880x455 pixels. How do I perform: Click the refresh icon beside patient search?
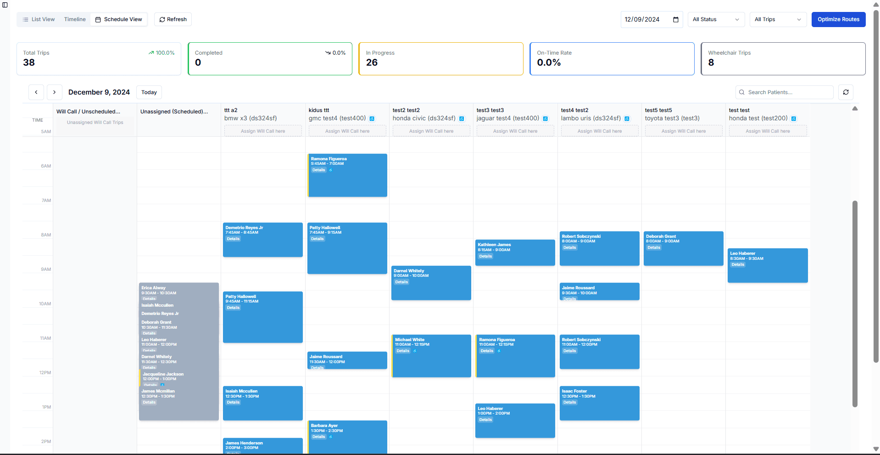click(x=846, y=92)
